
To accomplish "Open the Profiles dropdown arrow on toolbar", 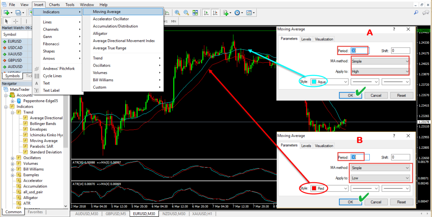I will pos(23,12).
